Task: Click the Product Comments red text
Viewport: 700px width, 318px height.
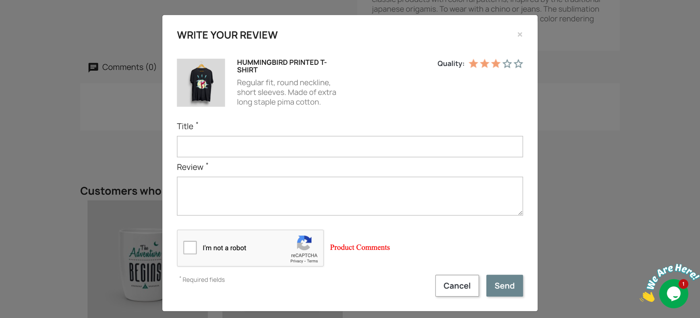Action: 360,247
